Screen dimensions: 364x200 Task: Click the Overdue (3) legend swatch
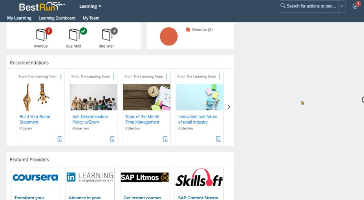tap(188, 29)
